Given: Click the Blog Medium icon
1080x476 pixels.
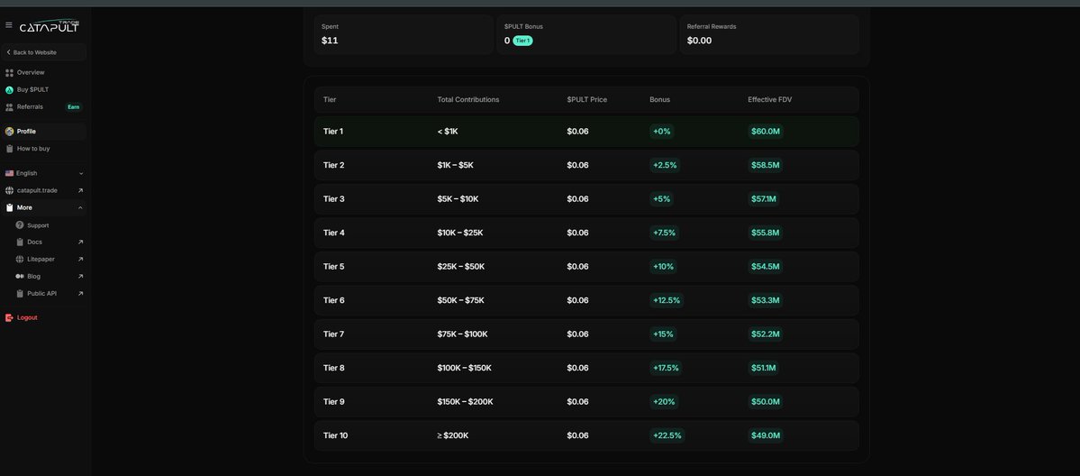Looking at the screenshot, I should point(20,276).
